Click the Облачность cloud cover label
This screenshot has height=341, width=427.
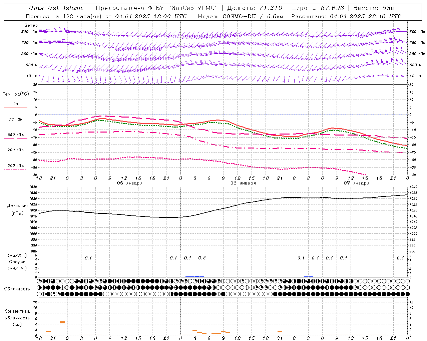pyautogui.click(x=17, y=289)
